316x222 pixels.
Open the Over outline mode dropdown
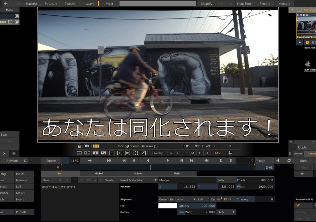coord(226,212)
